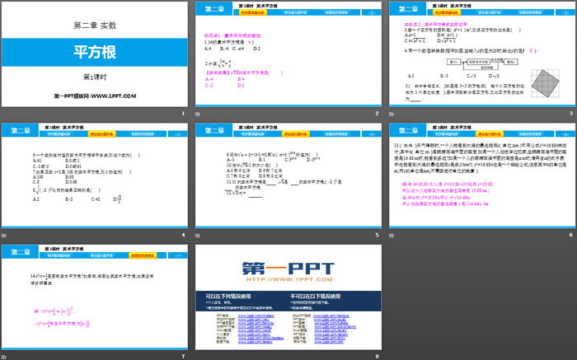Select slide 6 with the pink solution text
This screenshot has height=360, width=577.
pos(482,175)
